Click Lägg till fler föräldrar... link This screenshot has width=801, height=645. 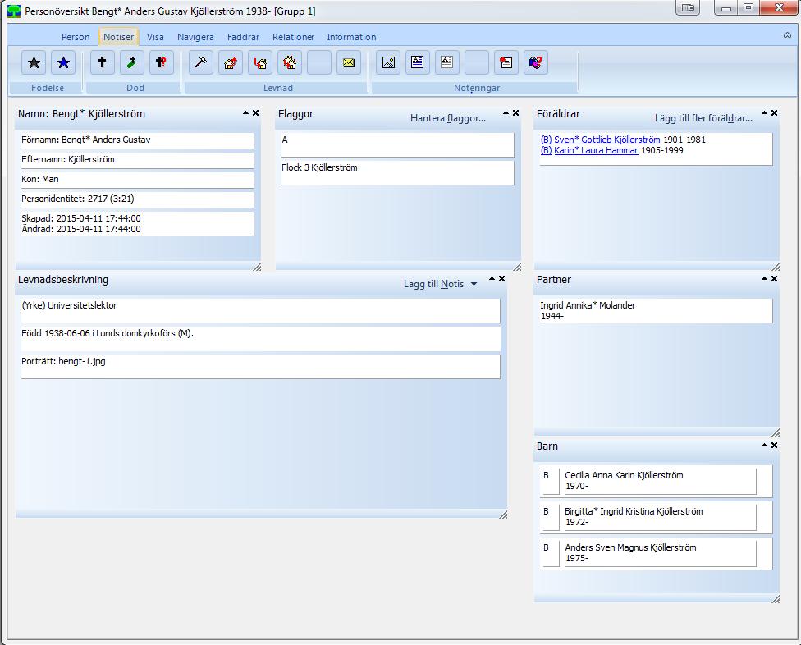pyautogui.click(x=703, y=118)
